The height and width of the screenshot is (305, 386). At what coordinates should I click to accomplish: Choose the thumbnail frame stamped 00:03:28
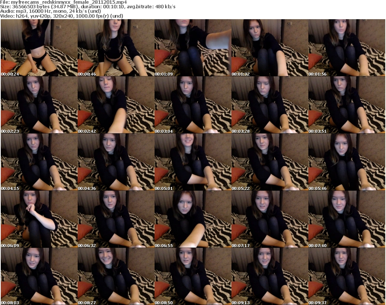click(x=270, y=105)
